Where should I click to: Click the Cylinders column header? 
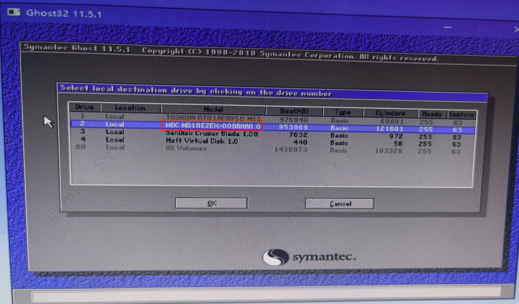(390, 113)
